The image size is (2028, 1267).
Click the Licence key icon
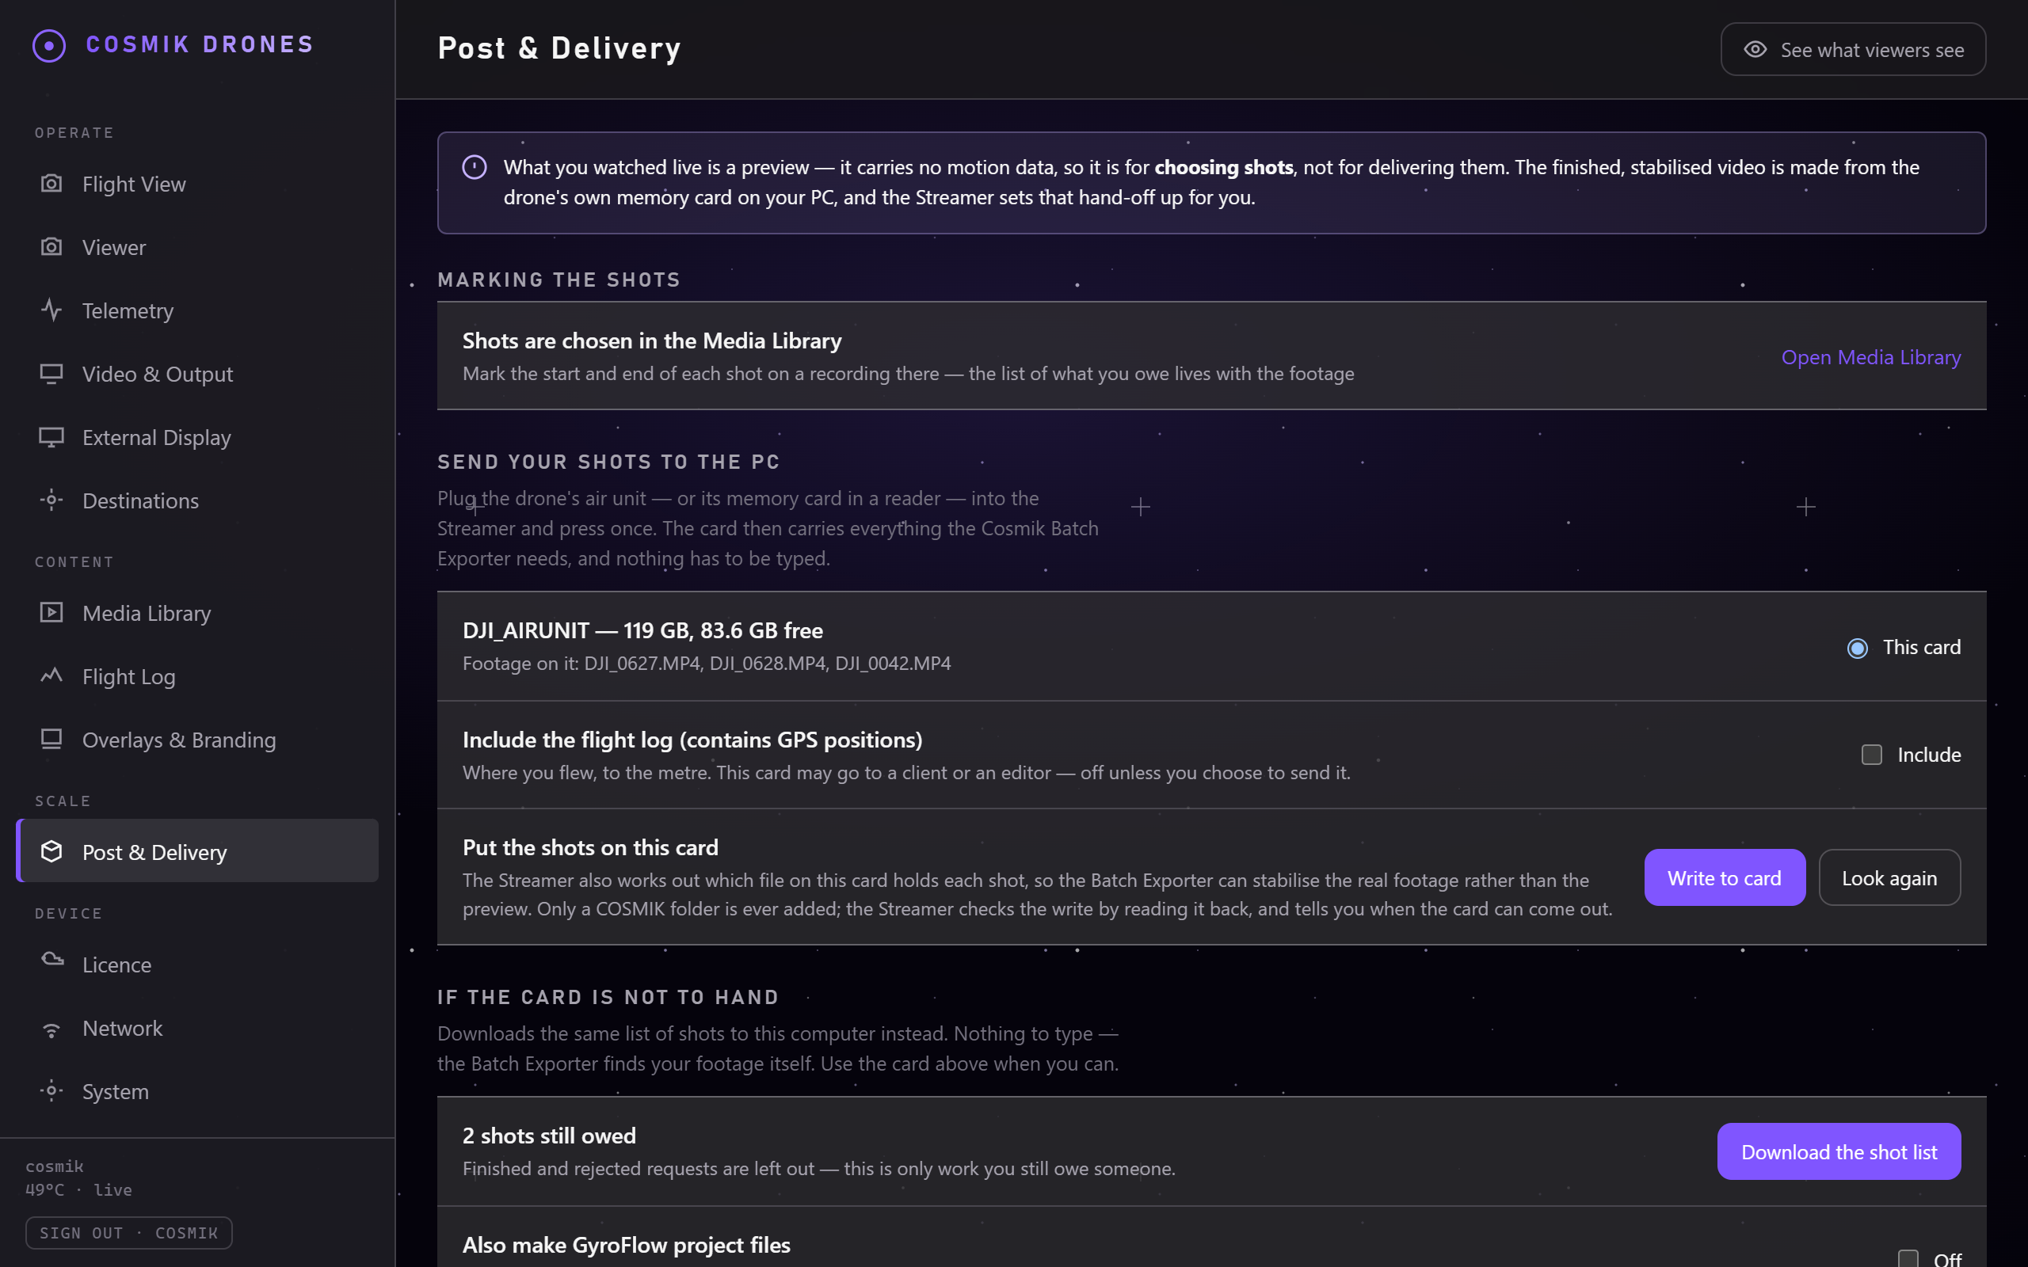click(51, 961)
